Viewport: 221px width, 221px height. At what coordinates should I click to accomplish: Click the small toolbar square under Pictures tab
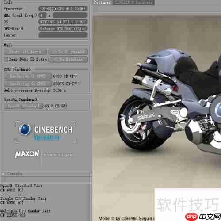pyautogui.click(x=96, y=9)
